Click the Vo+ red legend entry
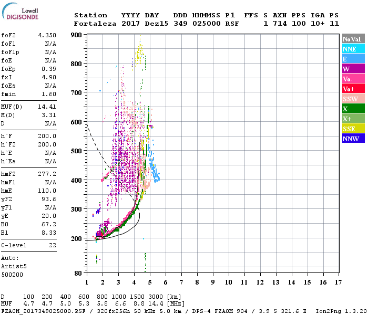 pyautogui.click(x=353, y=89)
